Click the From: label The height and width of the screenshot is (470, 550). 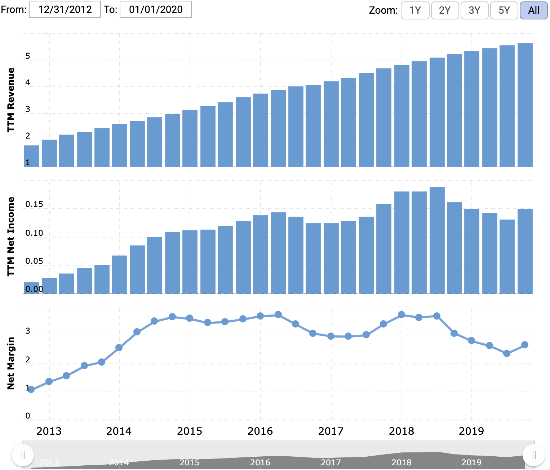click(14, 9)
